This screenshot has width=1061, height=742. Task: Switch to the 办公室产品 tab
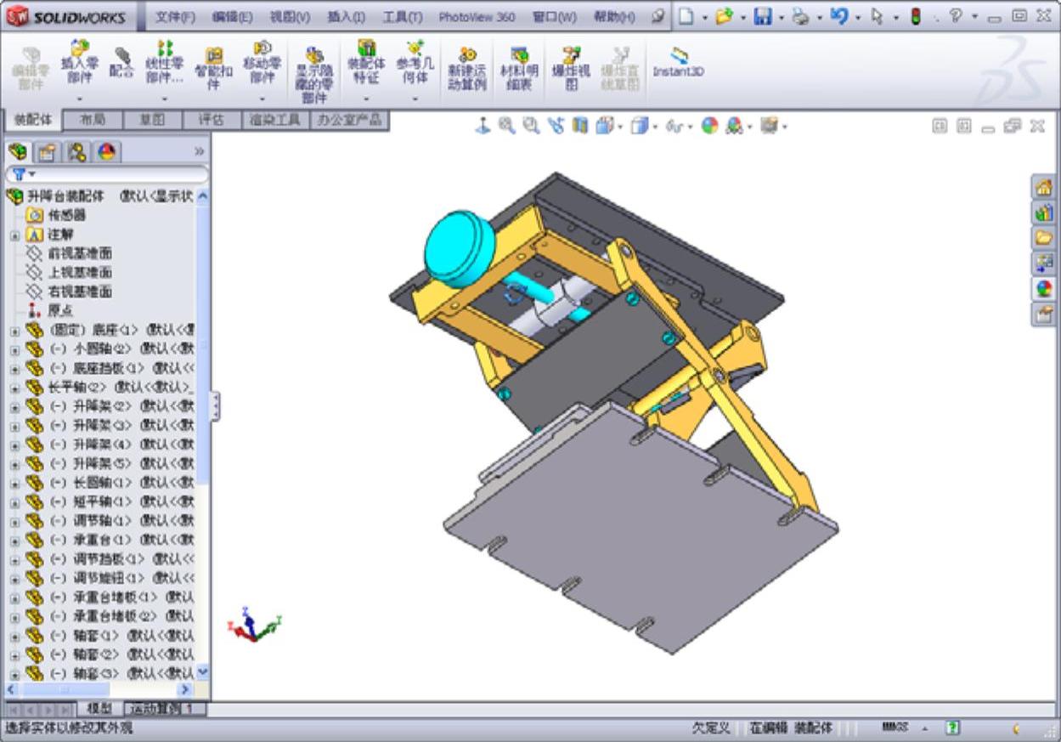click(349, 120)
